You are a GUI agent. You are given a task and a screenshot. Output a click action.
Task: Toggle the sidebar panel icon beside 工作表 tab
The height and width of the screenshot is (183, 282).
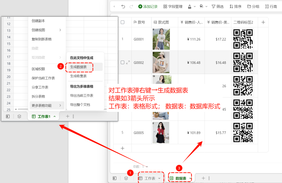coord(115,178)
